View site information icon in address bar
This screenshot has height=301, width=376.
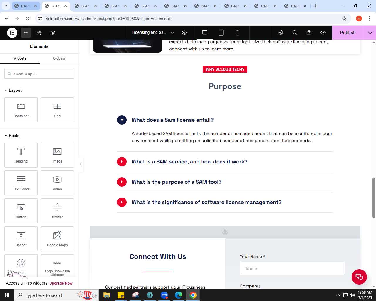coord(40,19)
